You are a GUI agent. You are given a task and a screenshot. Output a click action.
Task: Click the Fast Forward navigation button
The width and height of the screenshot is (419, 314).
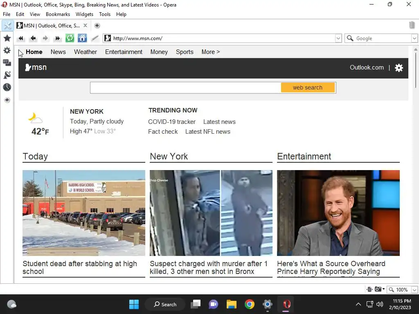(x=58, y=38)
